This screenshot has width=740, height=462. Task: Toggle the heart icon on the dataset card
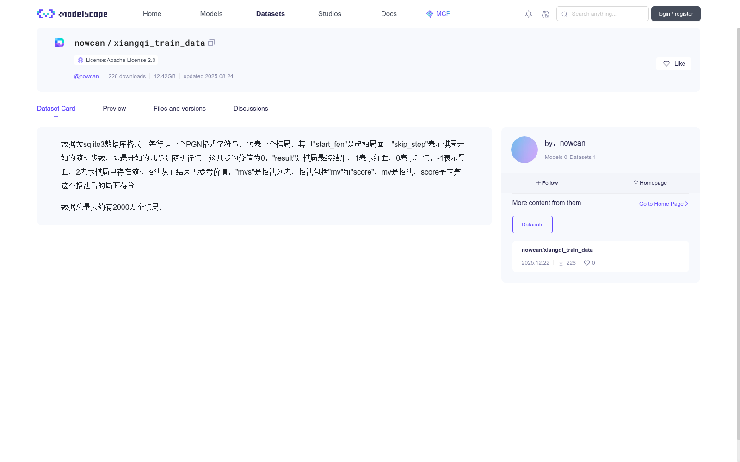click(586, 263)
